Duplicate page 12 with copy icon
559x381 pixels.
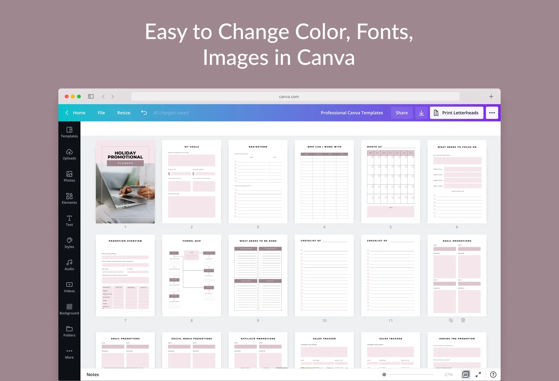[451, 320]
